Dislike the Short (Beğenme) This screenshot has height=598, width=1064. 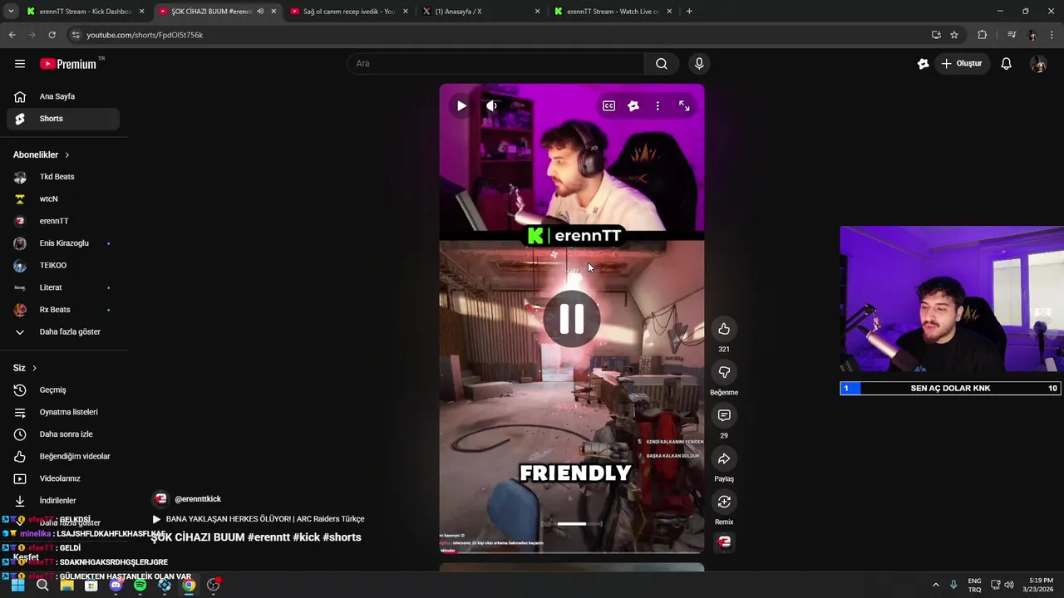[724, 372]
